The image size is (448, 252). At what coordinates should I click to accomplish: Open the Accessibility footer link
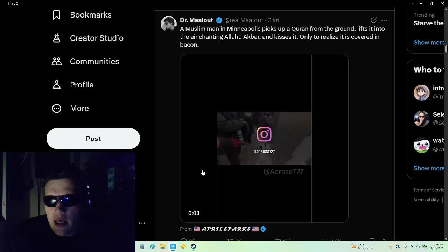click(x=426, y=199)
